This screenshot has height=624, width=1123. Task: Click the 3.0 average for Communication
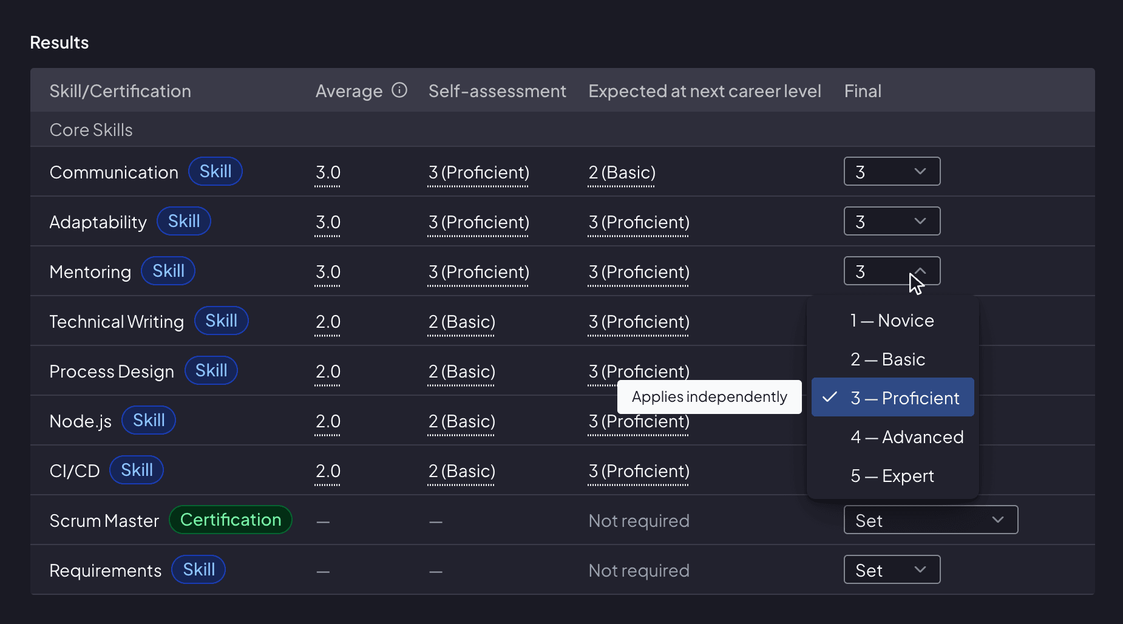[x=328, y=173]
